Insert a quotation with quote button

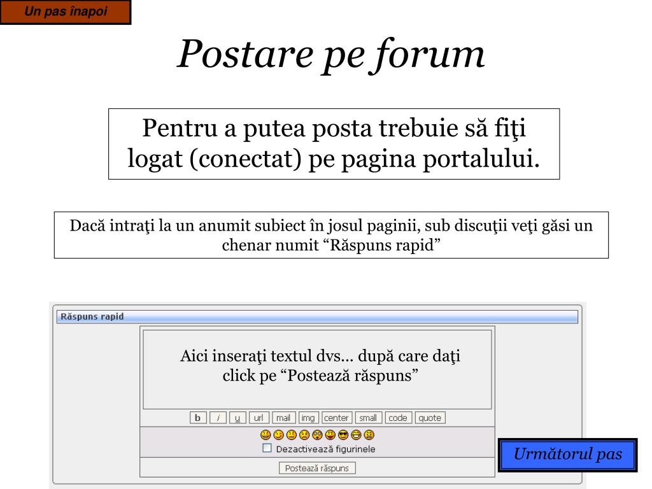(430, 418)
